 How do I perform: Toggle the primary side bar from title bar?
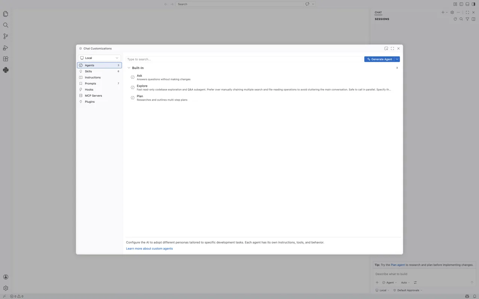point(461,4)
